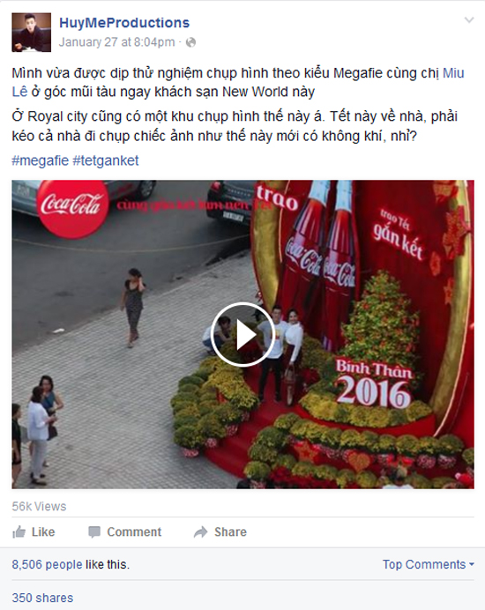485x610 pixels.
Task: Play the Coca-Cola Megafie video
Action: (x=242, y=334)
